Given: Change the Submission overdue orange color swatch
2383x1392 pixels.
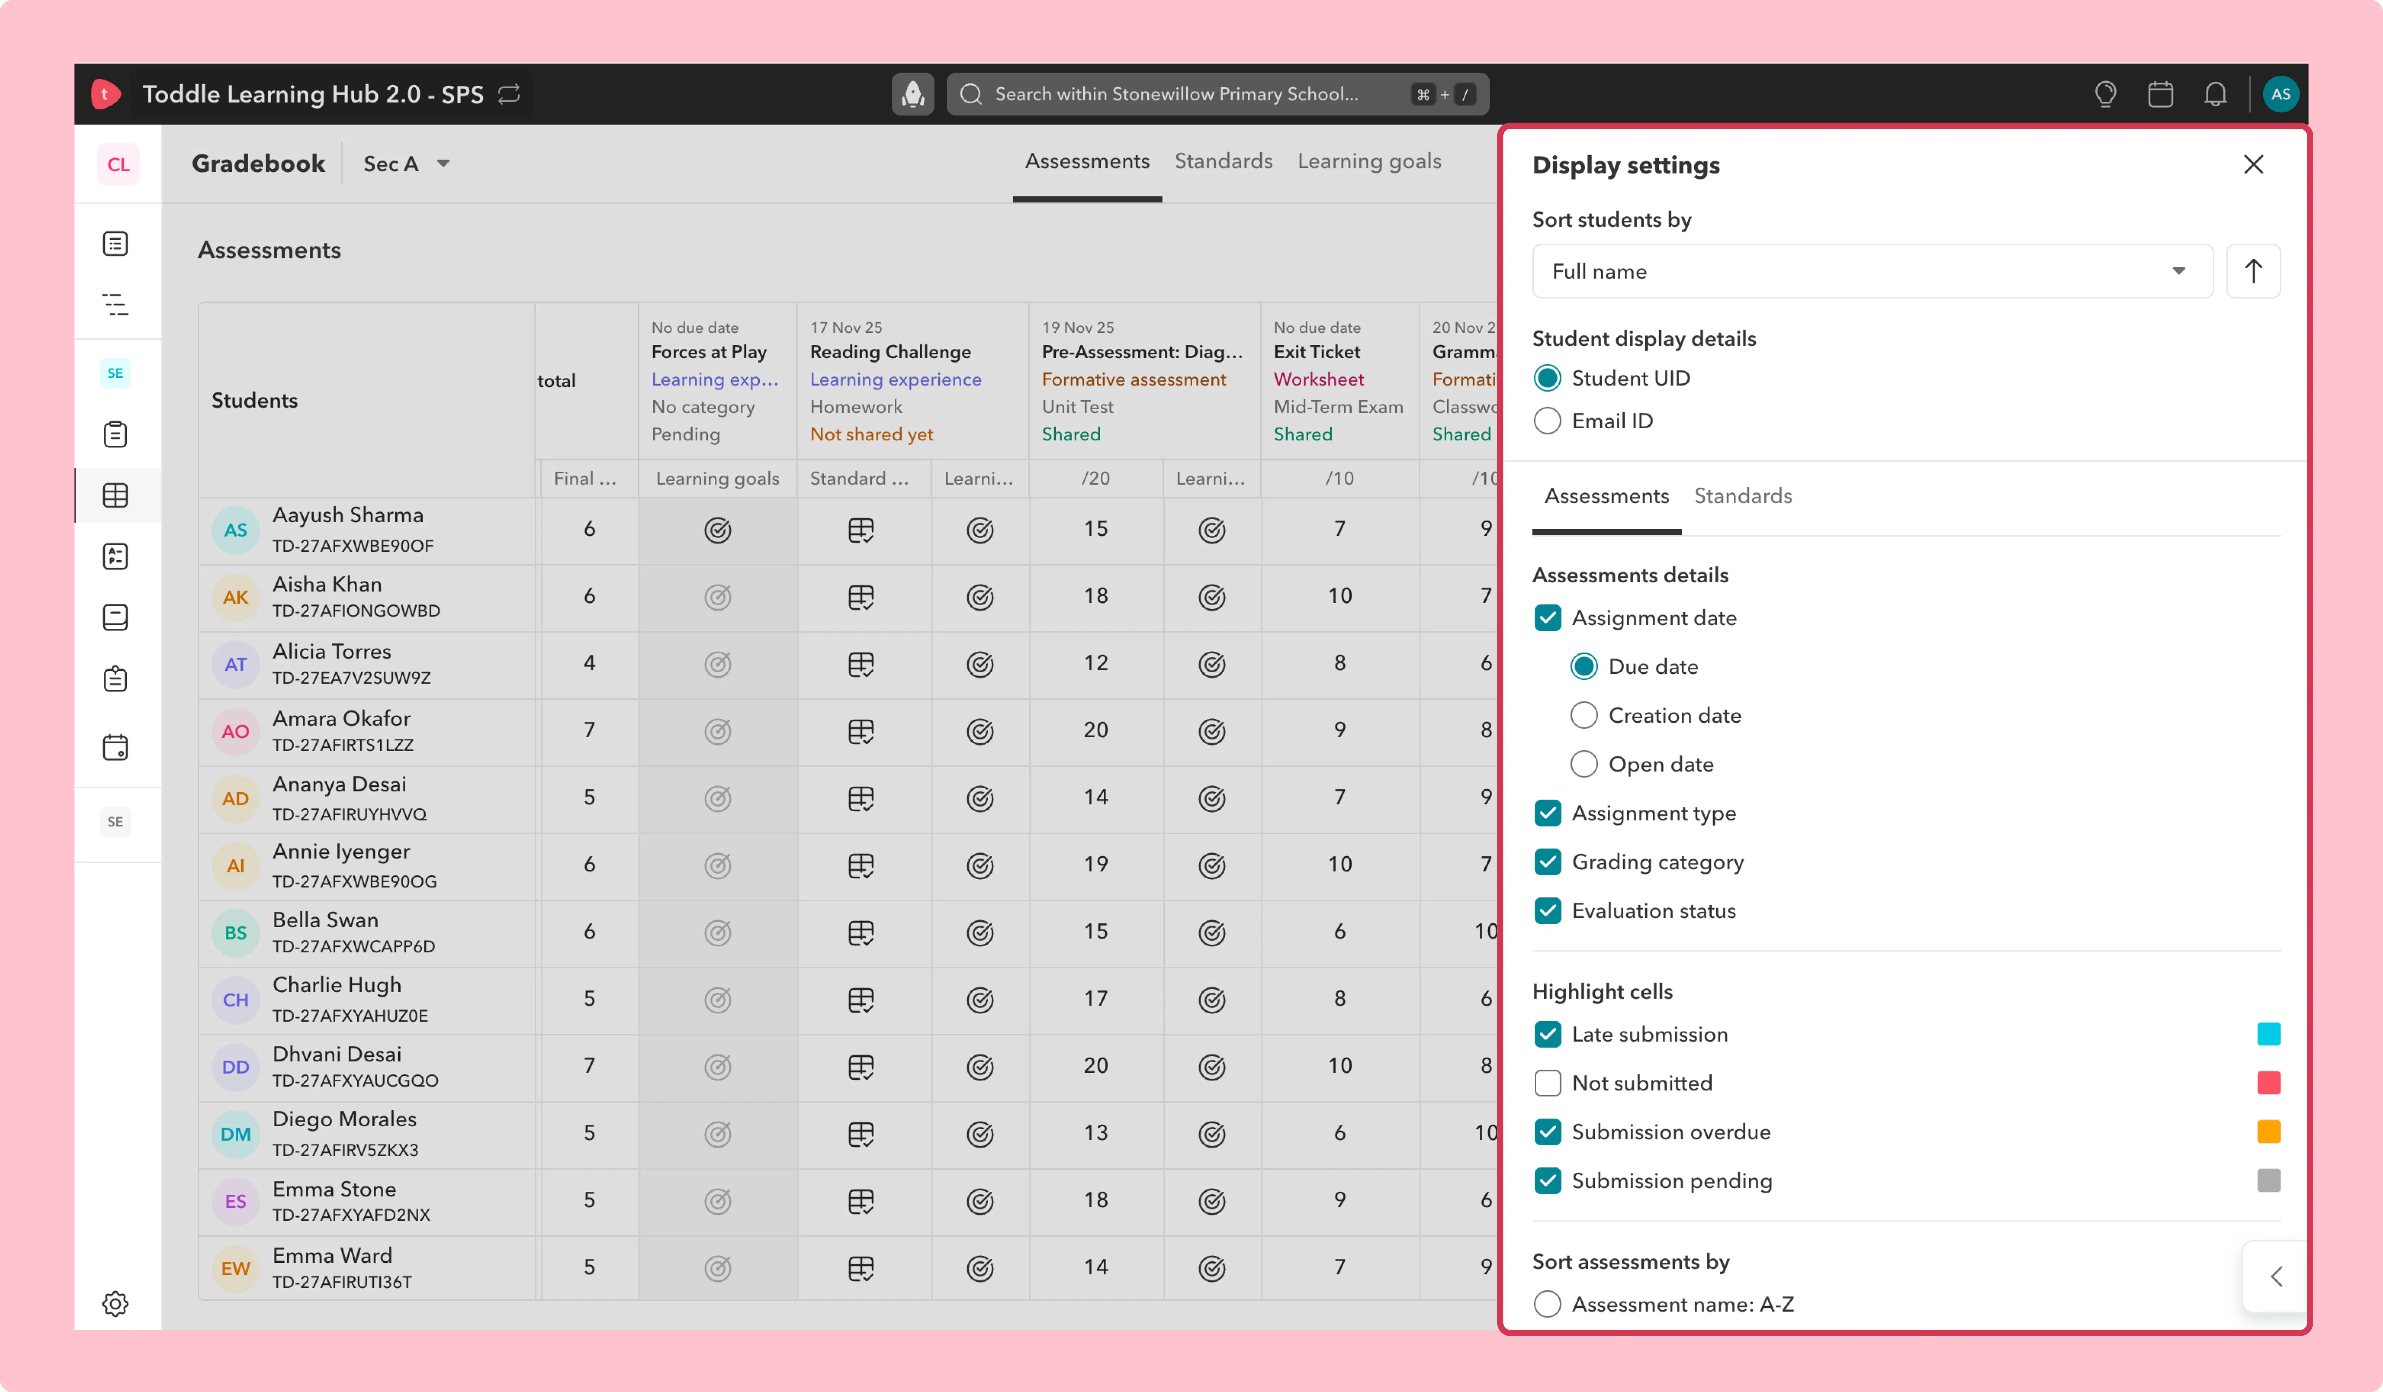Looking at the screenshot, I should [x=2269, y=1132].
